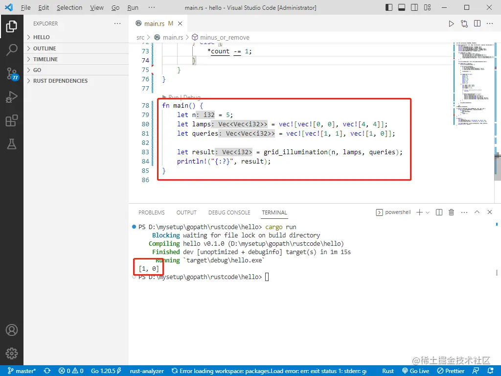Open the Extensions view
The image size is (501, 376).
[12, 120]
